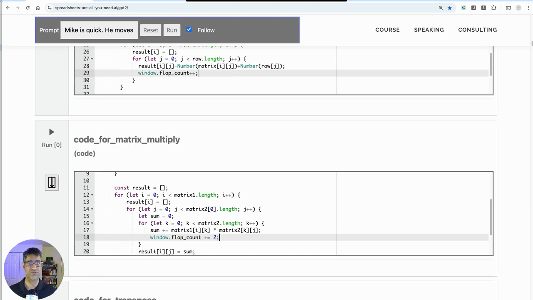The image size is (533, 300).
Task: Open the COURSE navigation item
Action: (387, 30)
